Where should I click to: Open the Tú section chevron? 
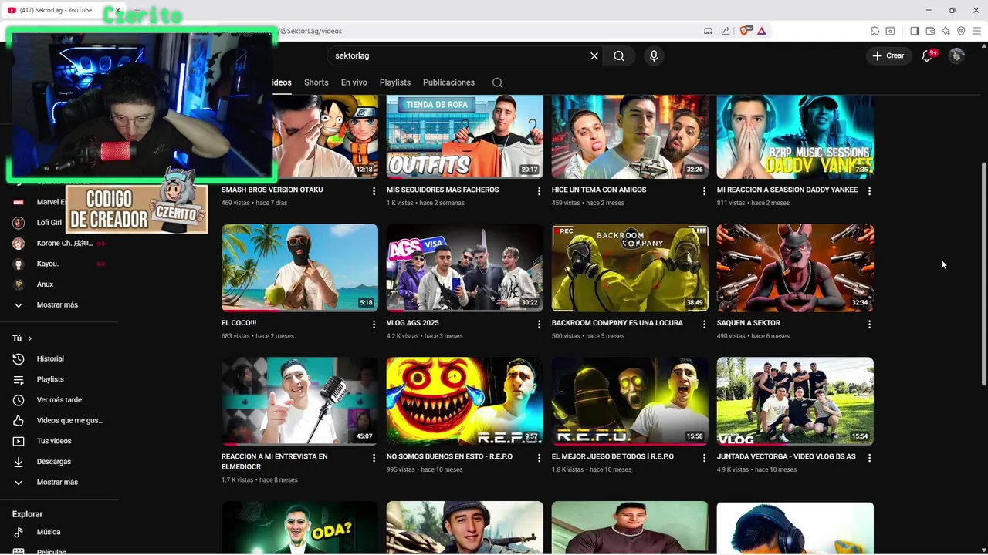point(30,338)
